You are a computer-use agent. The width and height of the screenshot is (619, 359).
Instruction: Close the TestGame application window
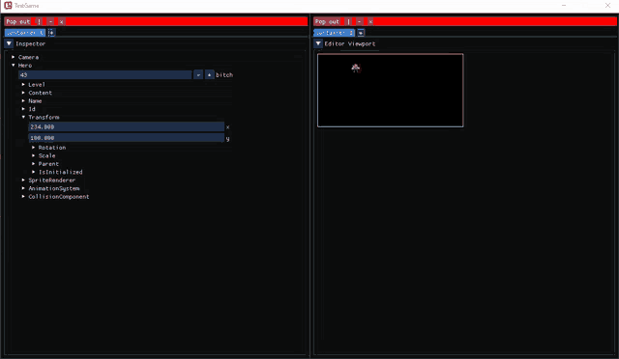pyautogui.click(x=607, y=6)
